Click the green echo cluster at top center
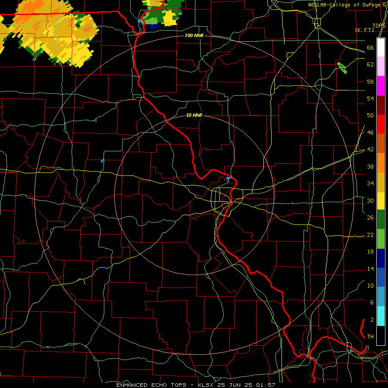 tap(162, 14)
